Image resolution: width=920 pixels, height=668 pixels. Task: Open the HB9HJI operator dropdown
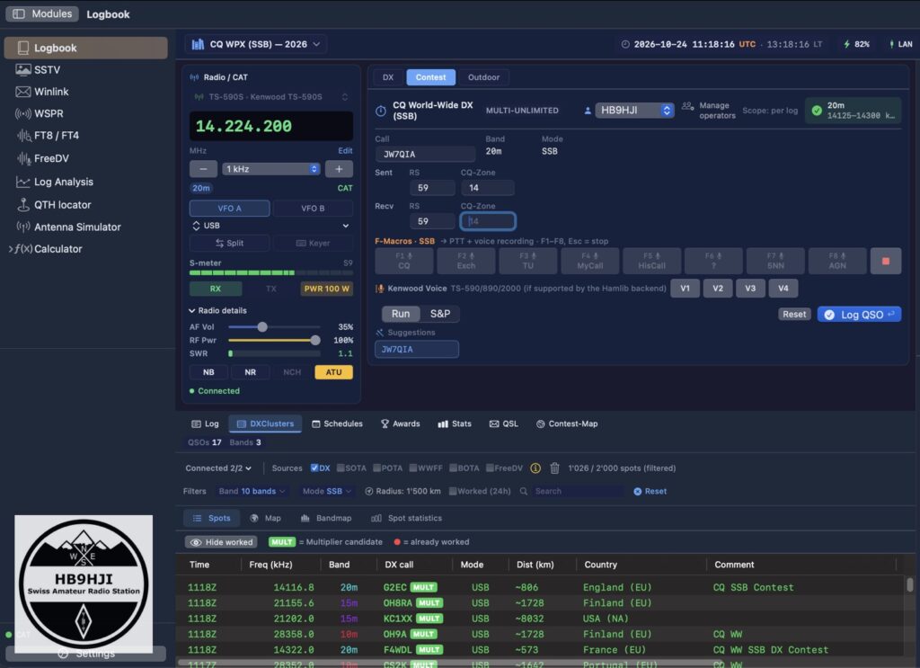coord(635,111)
